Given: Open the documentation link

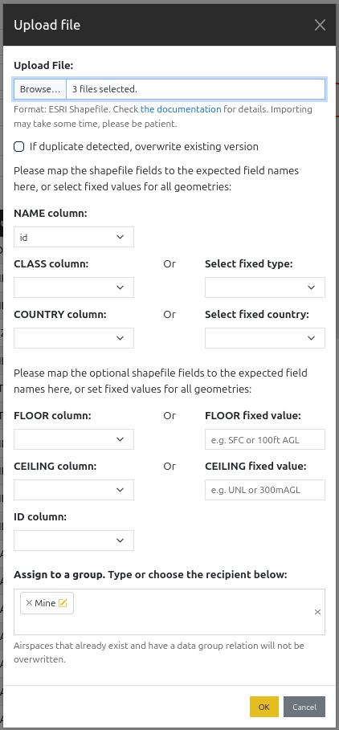Looking at the screenshot, I should click(181, 109).
